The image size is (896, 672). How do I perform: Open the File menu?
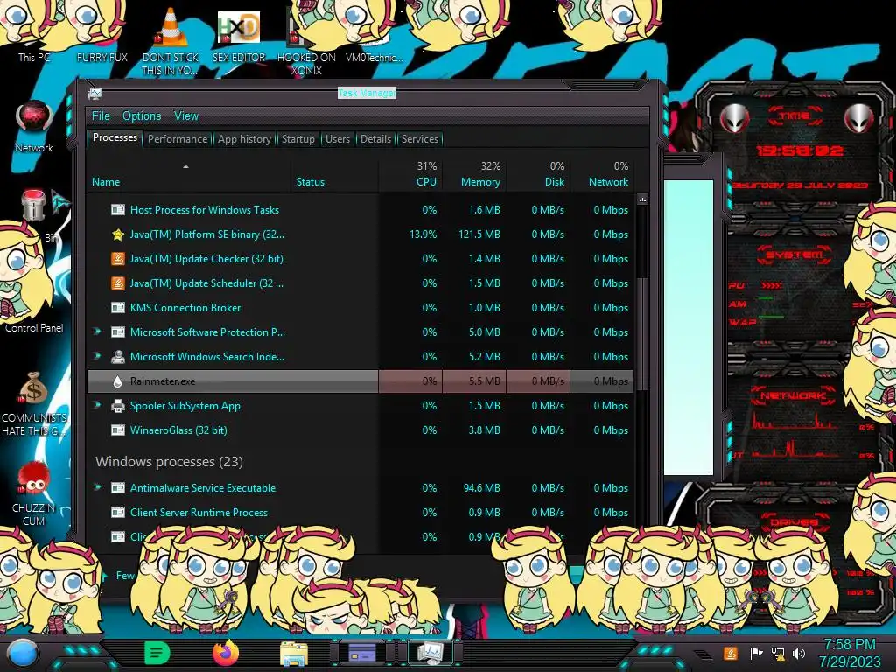[101, 116]
